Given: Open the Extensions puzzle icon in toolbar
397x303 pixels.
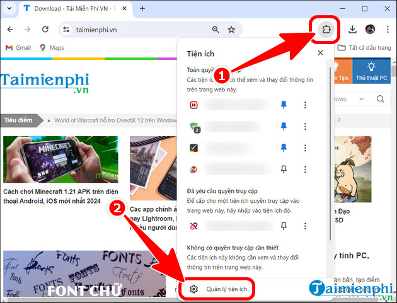Looking at the screenshot, I should point(326,30).
